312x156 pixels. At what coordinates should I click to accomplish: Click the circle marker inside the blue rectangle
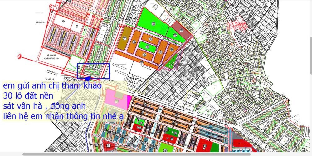(x=79, y=67)
